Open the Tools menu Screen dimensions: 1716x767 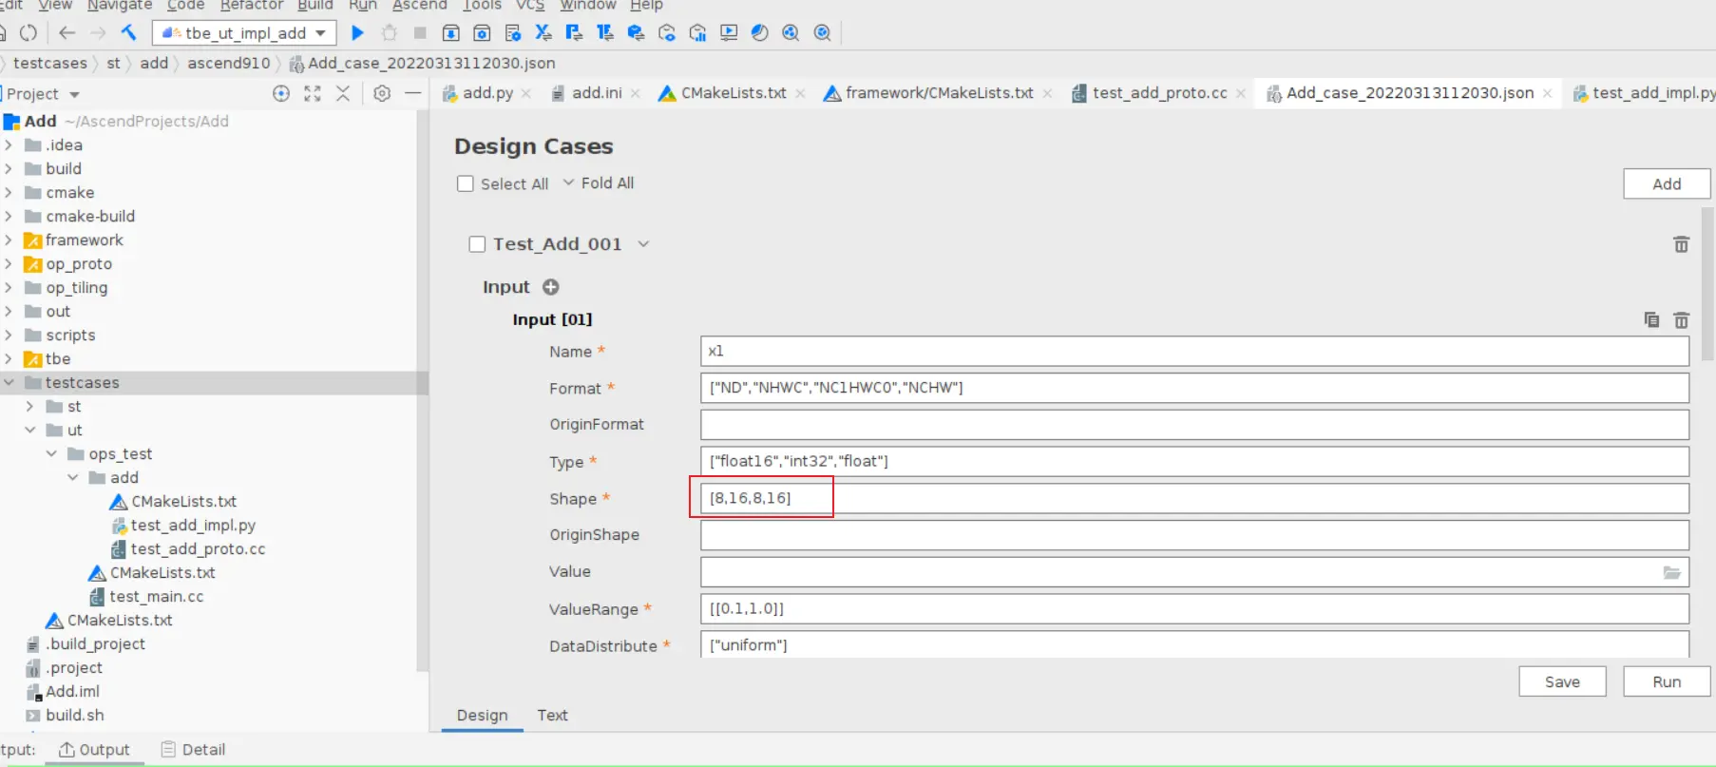pos(482,6)
